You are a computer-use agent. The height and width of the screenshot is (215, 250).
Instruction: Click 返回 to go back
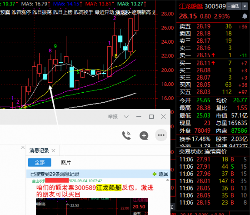coord(163,174)
